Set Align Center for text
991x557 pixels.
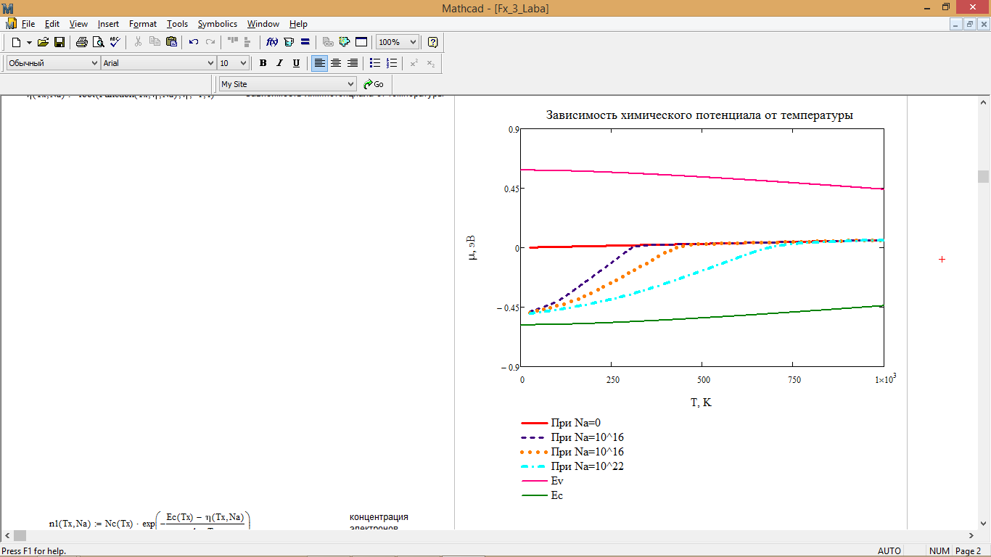(x=336, y=63)
